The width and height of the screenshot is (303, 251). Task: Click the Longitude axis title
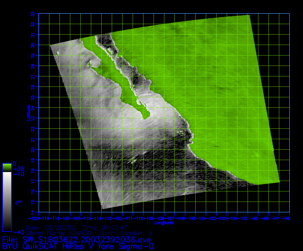pyautogui.click(x=164, y=223)
